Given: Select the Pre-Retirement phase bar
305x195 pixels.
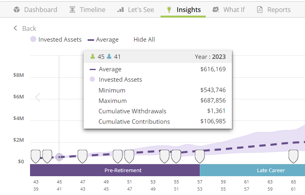Looking at the screenshot, I should click(115, 170).
